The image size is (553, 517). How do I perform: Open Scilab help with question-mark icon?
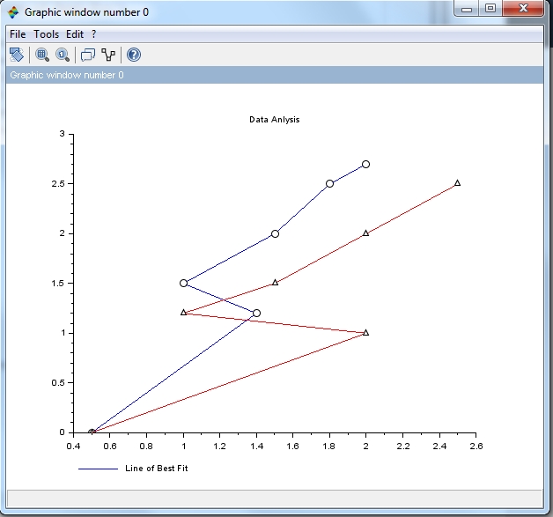tap(134, 55)
